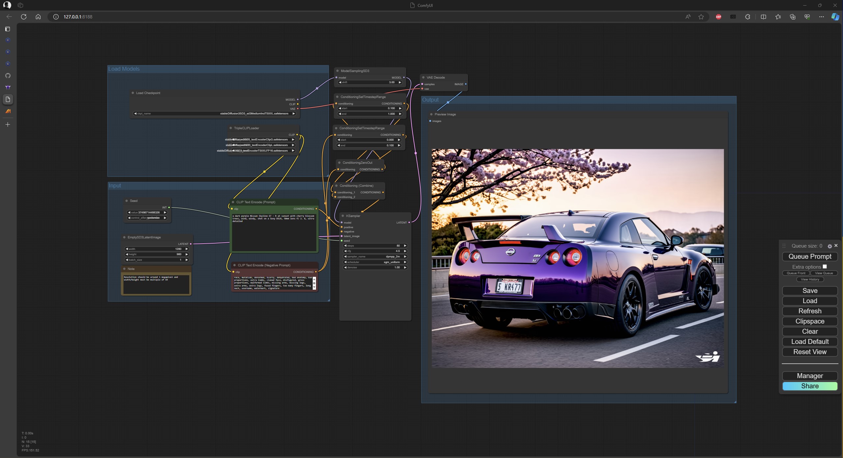Collapse the Preview Image node via its dot

(x=431, y=114)
